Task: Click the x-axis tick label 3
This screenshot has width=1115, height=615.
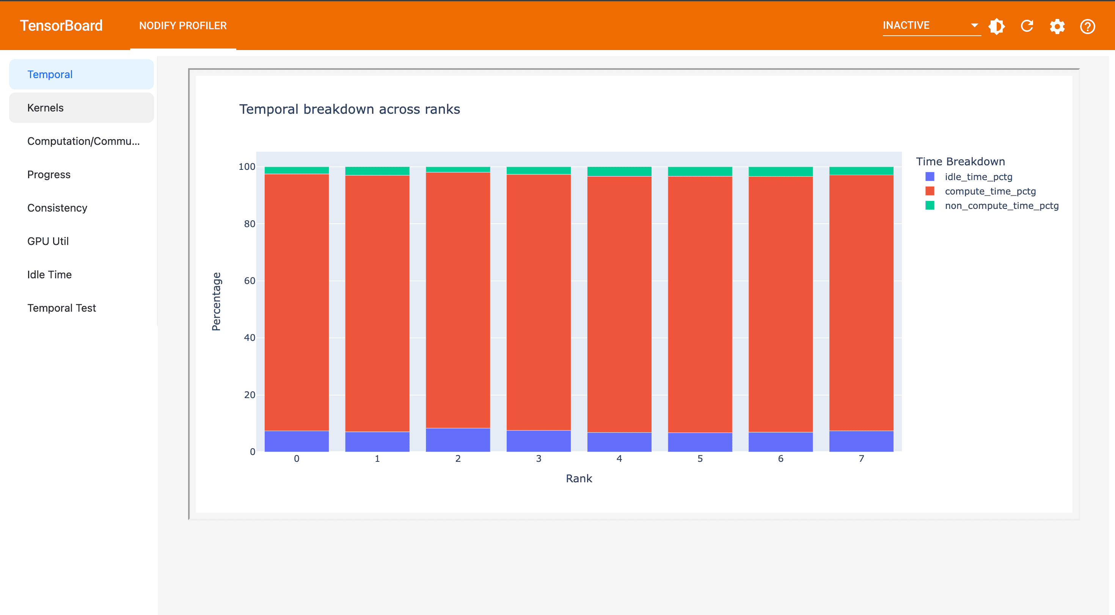Action: pos(539,458)
